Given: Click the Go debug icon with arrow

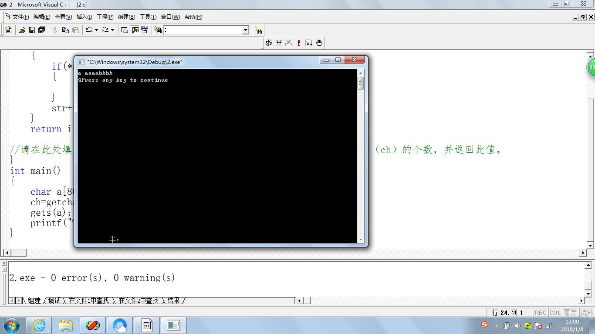Looking at the screenshot, I should tap(309, 43).
